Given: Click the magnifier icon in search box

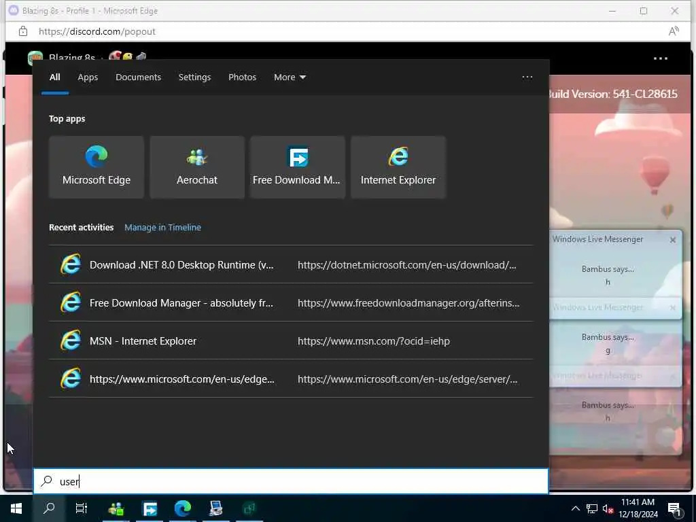Looking at the screenshot, I should click(47, 481).
